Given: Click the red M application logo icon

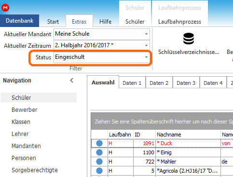Looking at the screenshot, I should (x=5, y=8).
